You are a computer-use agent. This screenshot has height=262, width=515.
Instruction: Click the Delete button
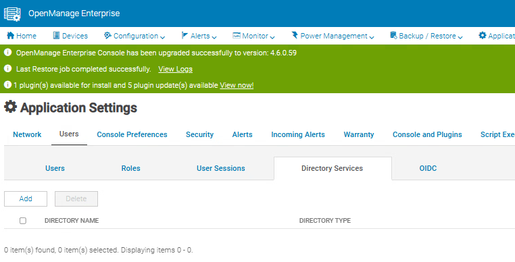point(76,199)
